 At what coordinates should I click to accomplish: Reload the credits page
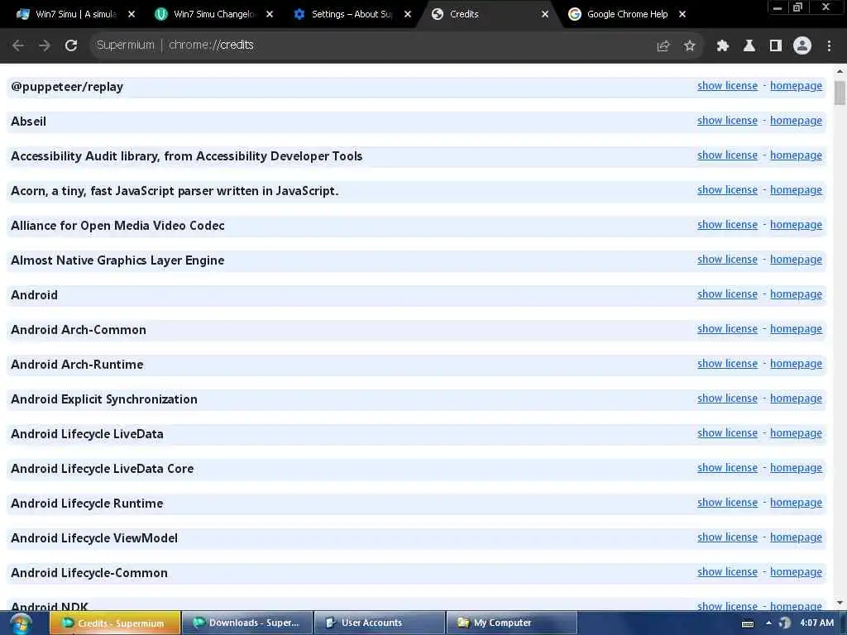(71, 45)
